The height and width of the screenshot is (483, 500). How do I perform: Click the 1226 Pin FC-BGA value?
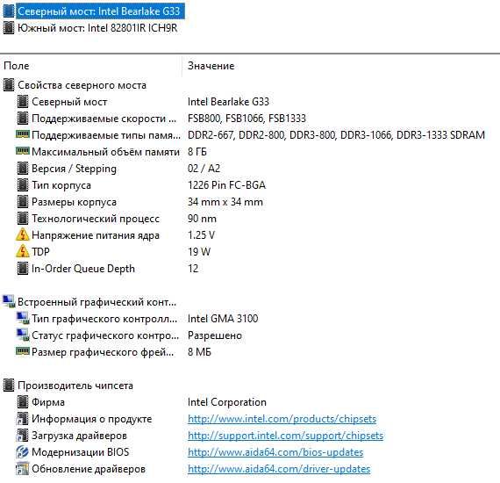(x=226, y=185)
